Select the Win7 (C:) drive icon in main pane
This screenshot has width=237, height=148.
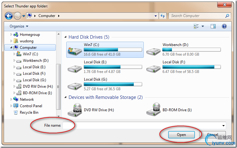[75, 51]
